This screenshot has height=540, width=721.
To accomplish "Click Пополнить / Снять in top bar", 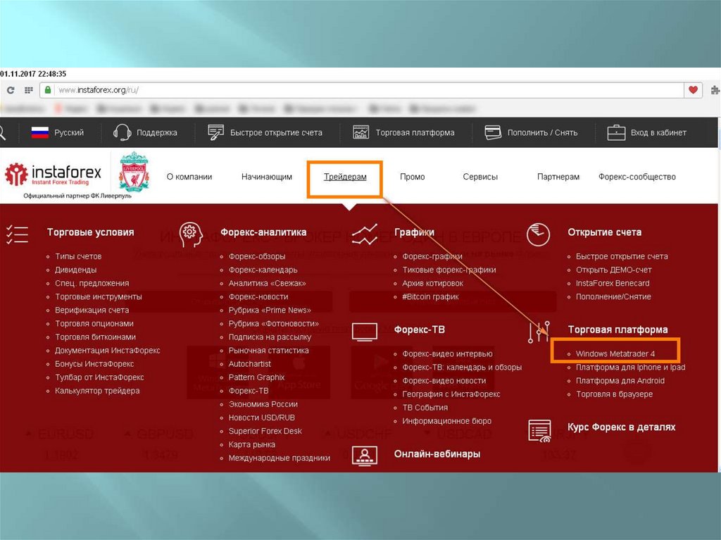I will (x=542, y=132).
